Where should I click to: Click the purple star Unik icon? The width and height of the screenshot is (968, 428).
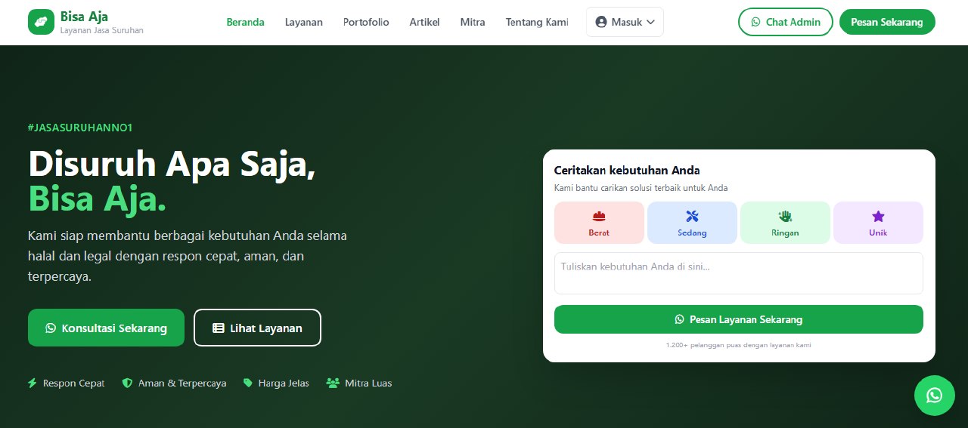[878, 216]
